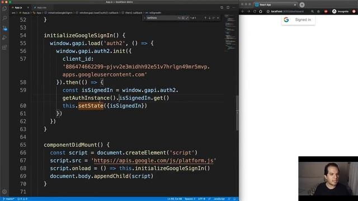This screenshot has height=201, width=358.
Task: Click the red browser extension icon
Action: click(x=326, y=11)
